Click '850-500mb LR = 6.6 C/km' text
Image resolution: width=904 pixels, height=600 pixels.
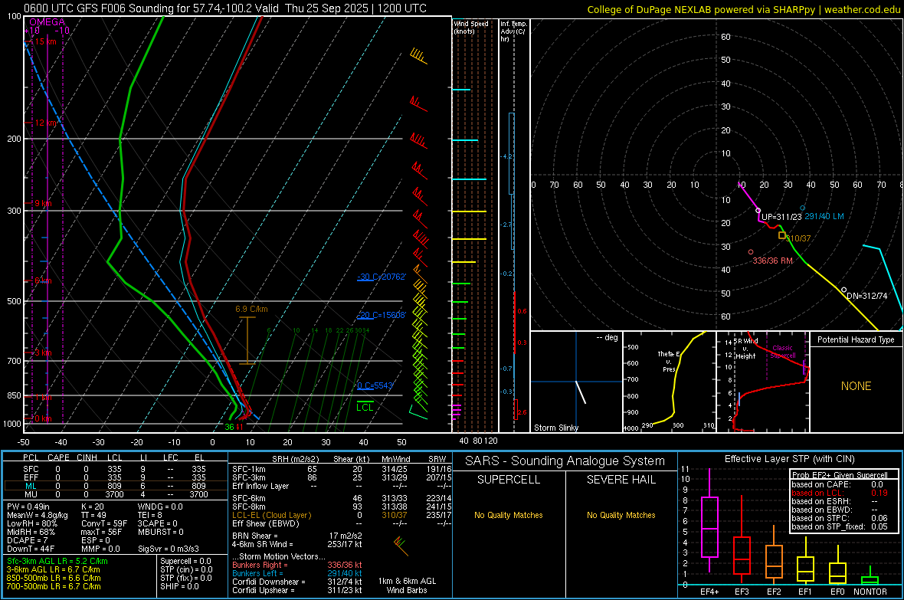click(x=54, y=578)
